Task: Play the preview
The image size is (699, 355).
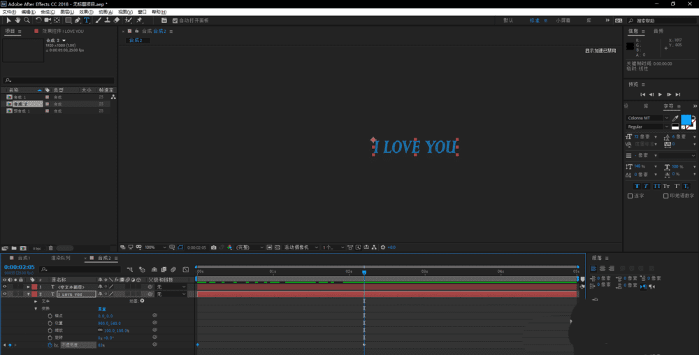Action: click(x=661, y=94)
